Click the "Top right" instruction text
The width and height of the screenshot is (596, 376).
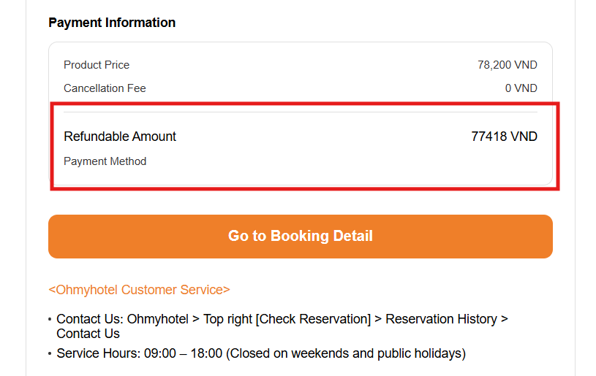[x=228, y=319]
